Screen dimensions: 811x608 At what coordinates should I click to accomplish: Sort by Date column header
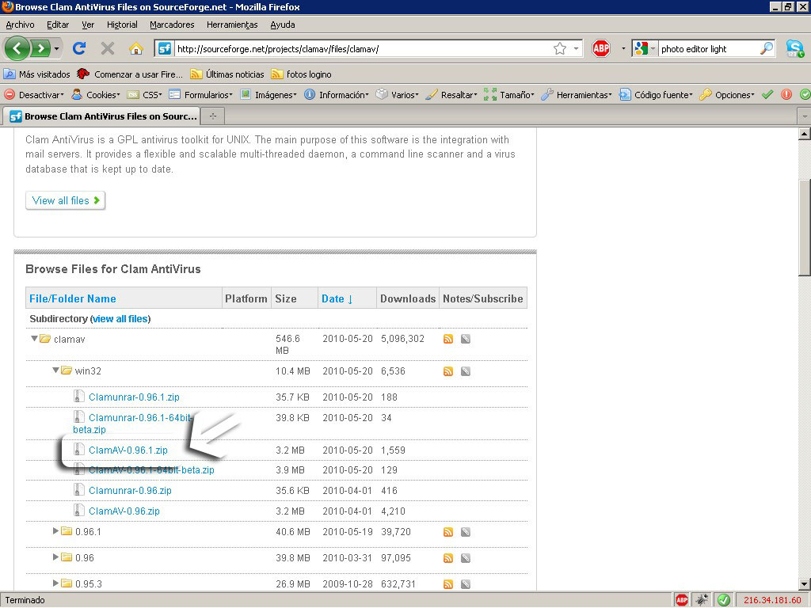point(337,298)
